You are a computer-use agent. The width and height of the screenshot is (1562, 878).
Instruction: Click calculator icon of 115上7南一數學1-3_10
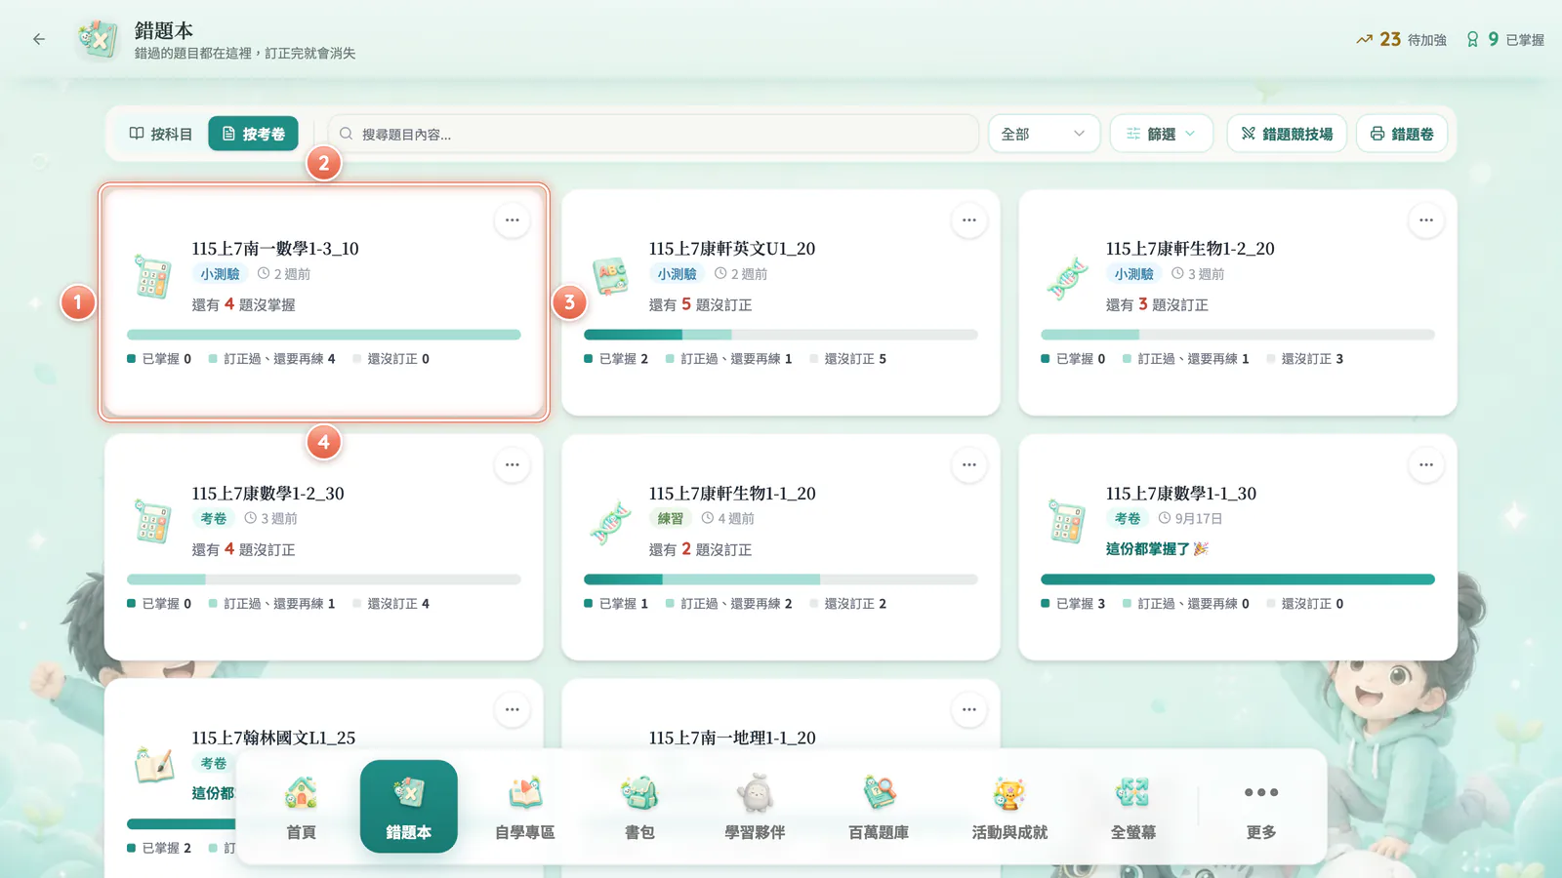point(152,276)
